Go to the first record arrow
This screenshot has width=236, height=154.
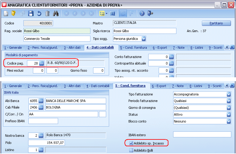coord(66,13)
